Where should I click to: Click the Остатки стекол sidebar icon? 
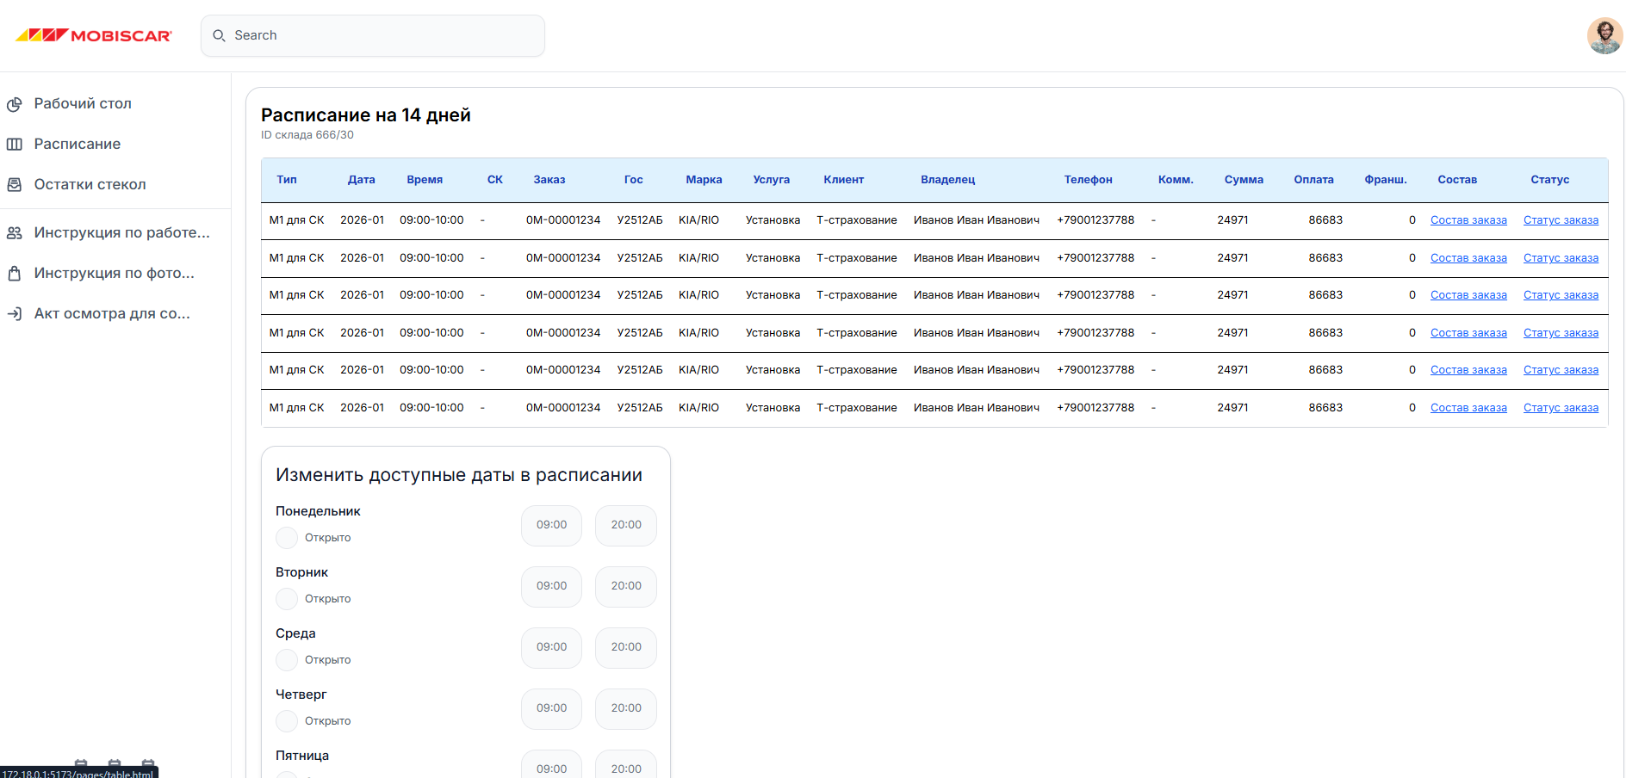(x=15, y=185)
